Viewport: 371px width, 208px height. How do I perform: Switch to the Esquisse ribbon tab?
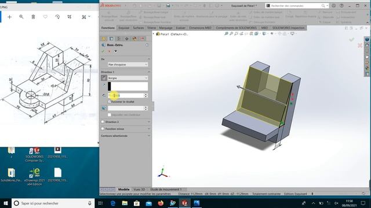click(124, 28)
